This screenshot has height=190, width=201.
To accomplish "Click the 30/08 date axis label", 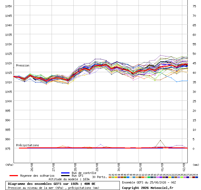I will point(119,167).
